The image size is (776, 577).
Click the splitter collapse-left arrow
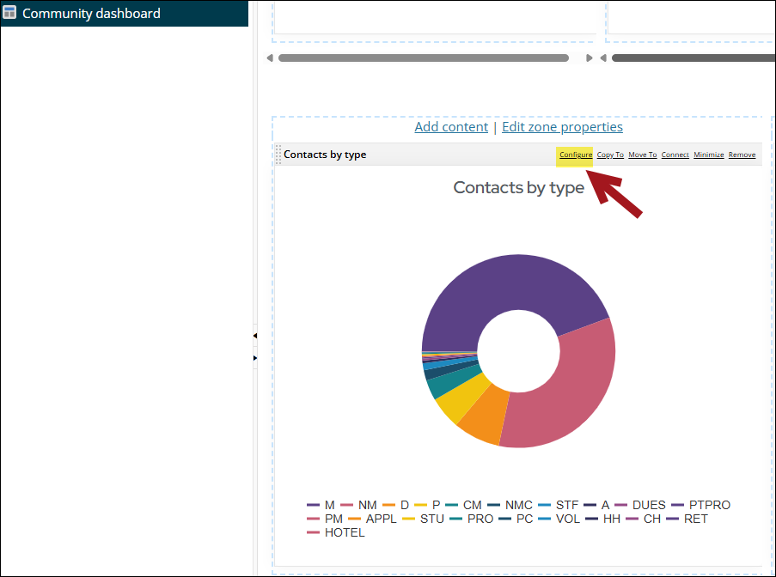[254, 335]
